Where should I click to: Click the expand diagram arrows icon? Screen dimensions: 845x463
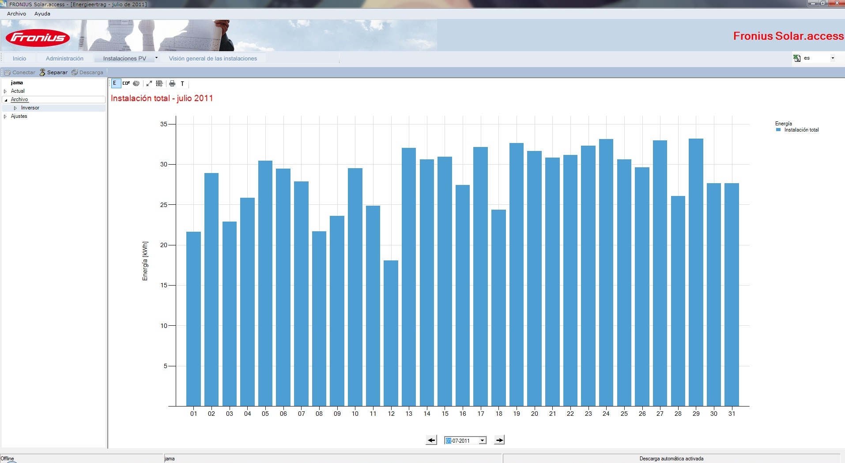point(149,83)
